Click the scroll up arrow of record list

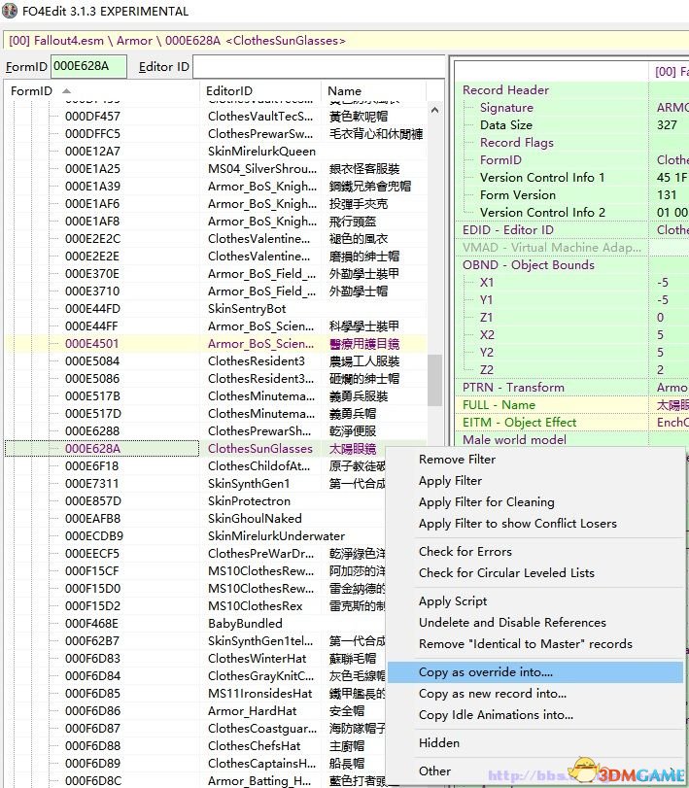(x=434, y=110)
